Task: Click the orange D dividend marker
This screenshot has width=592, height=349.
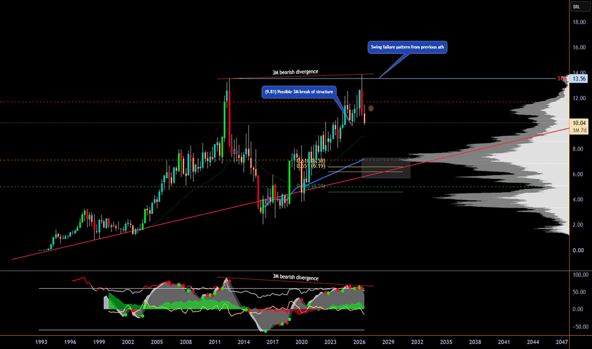Action: [371, 109]
